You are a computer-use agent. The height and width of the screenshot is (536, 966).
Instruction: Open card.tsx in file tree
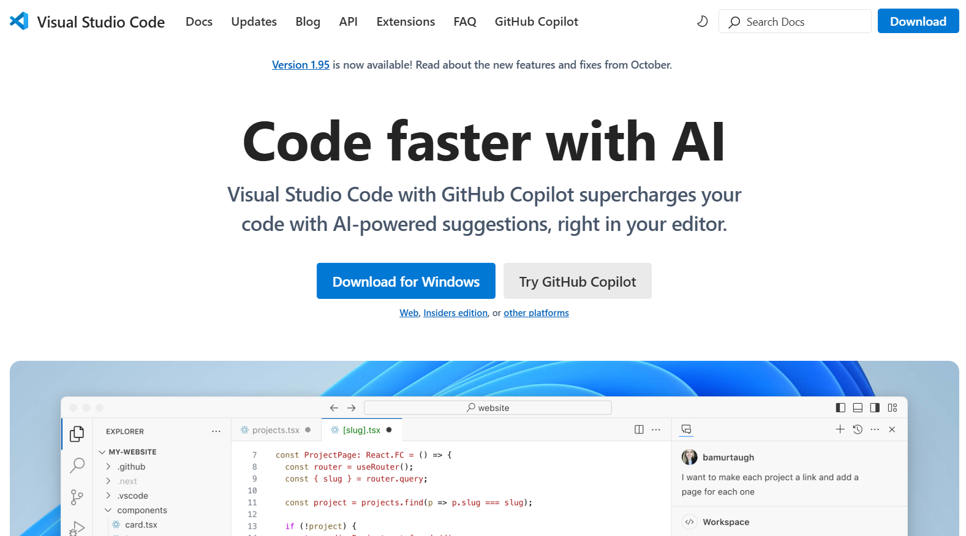141,525
